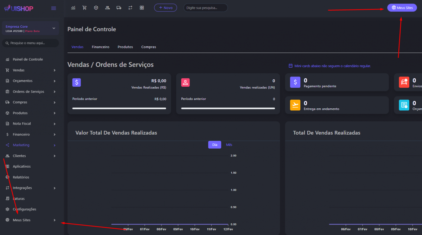Click the shopping cart icon in top toolbar
Screen dimensions: 422x235
(x=84, y=8)
